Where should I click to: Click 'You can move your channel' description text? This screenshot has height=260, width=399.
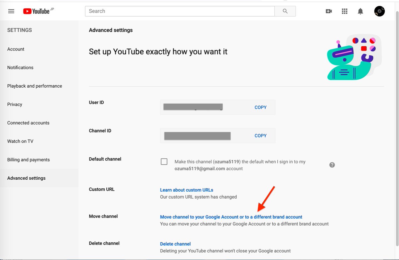coord(244,224)
